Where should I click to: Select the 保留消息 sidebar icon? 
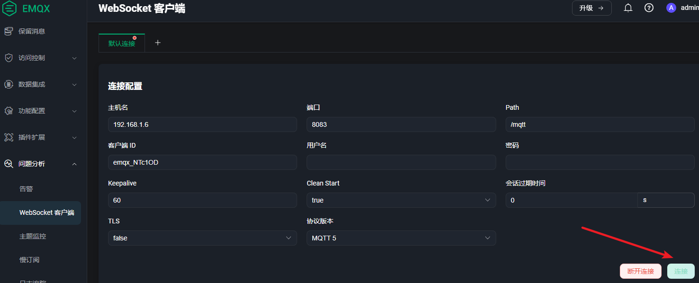tap(9, 31)
